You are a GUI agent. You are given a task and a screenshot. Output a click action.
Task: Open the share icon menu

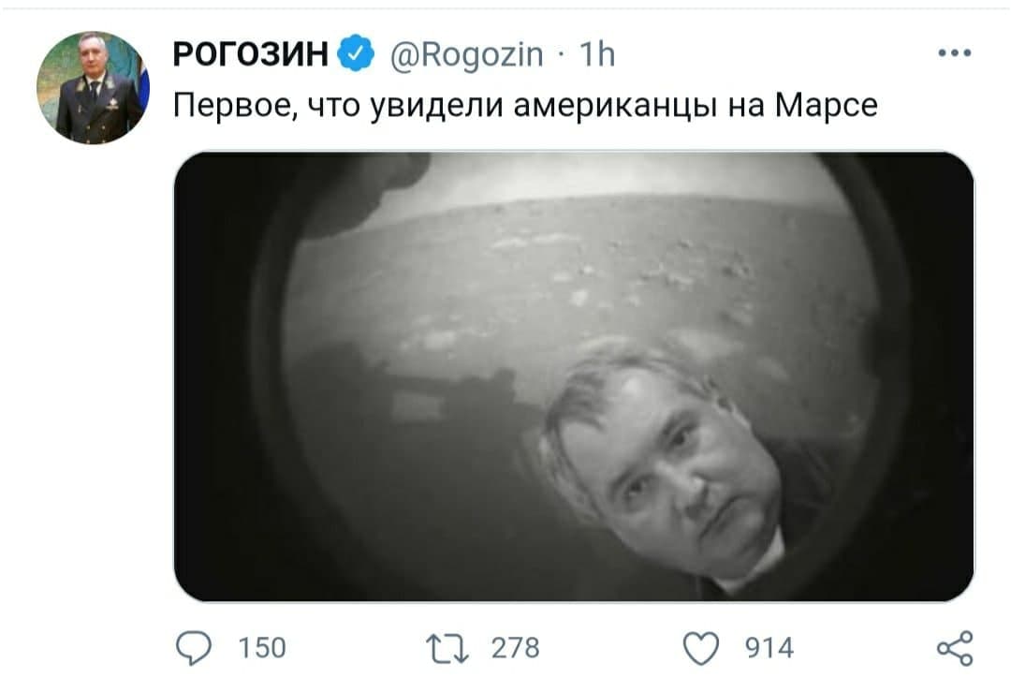coord(955,648)
